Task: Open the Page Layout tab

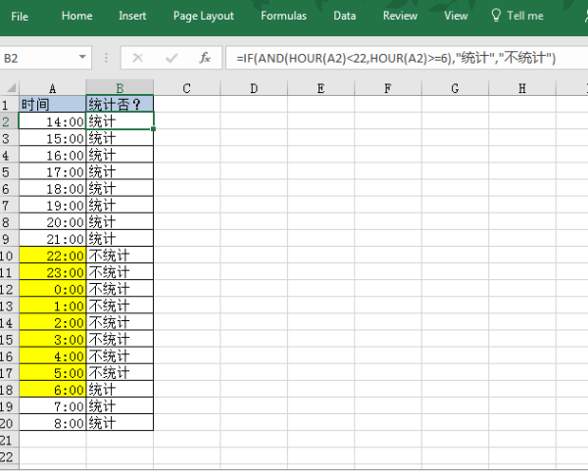Action: point(204,16)
